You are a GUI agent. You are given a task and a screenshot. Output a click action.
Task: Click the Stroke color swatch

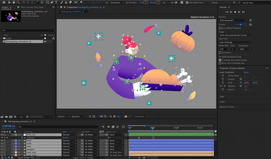click(158, 3)
